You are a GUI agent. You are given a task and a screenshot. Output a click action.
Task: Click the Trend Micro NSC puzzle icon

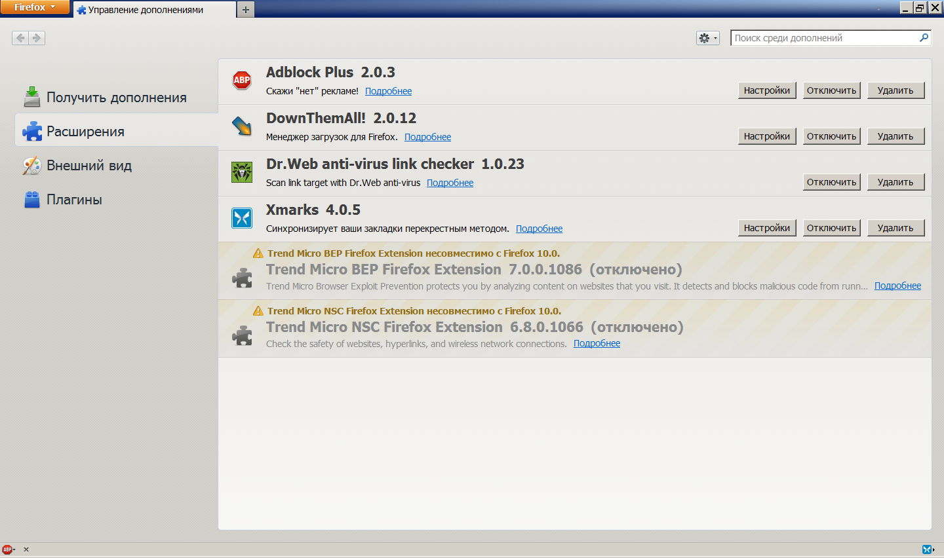click(x=242, y=335)
